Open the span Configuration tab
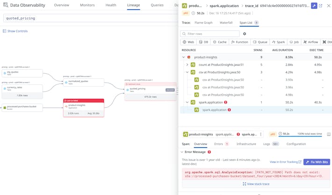This screenshot has height=195, width=332. [296, 144]
